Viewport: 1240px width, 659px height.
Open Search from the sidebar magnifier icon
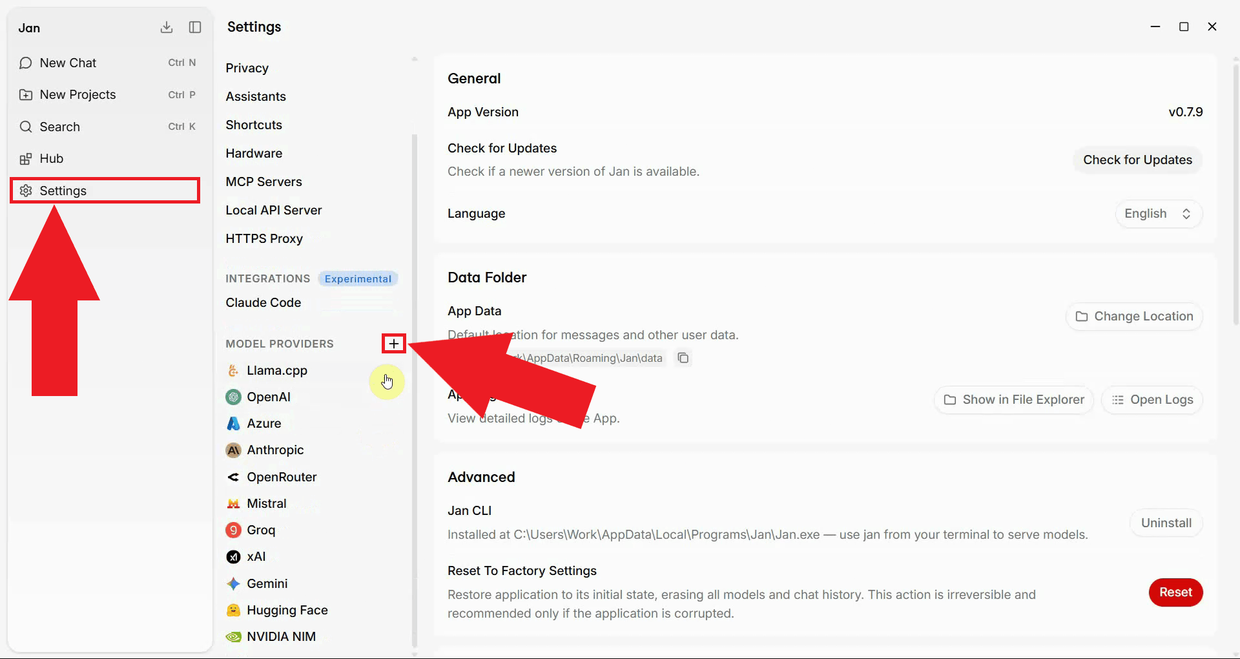point(26,127)
